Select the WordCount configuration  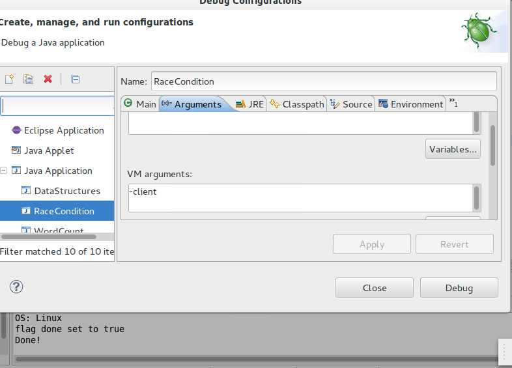coord(59,230)
